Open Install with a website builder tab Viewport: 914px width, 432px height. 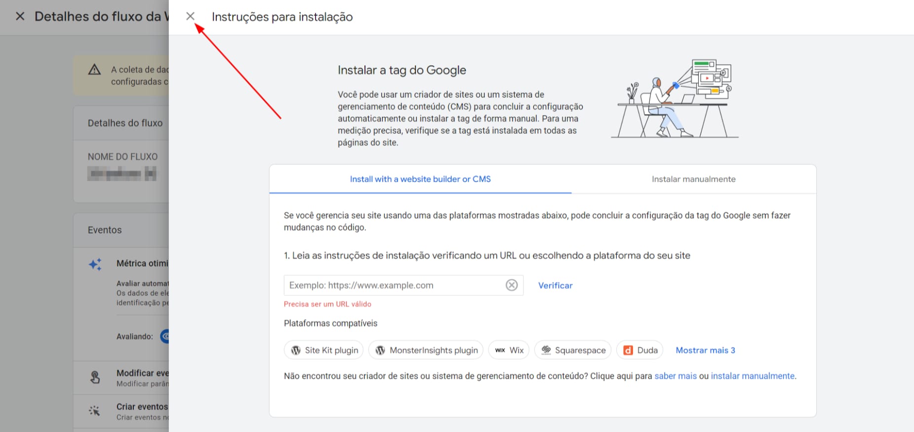pyautogui.click(x=420, y=179)
